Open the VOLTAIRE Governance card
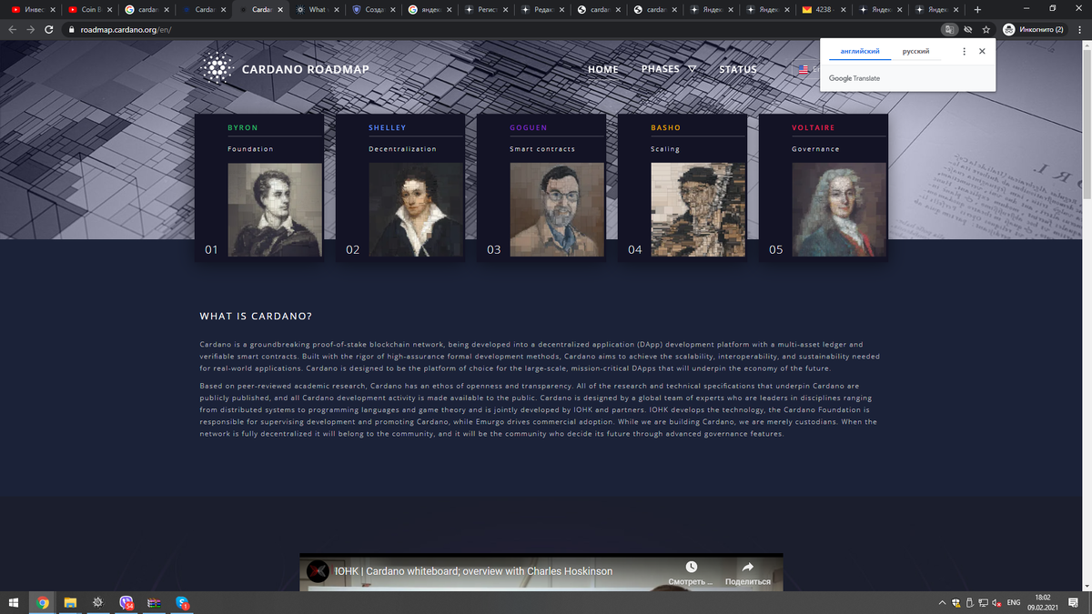This screenshot has height=614, width=1092. (823, 186)
